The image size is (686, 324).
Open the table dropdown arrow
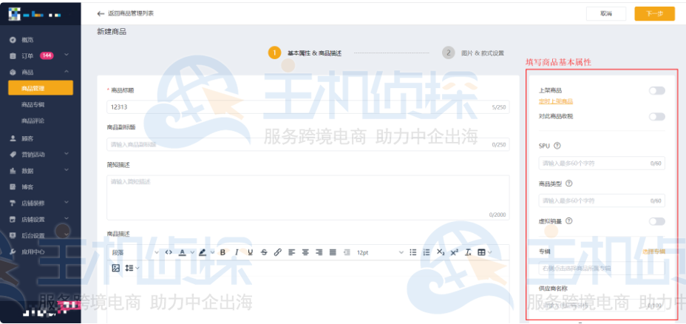coord(490,252)
